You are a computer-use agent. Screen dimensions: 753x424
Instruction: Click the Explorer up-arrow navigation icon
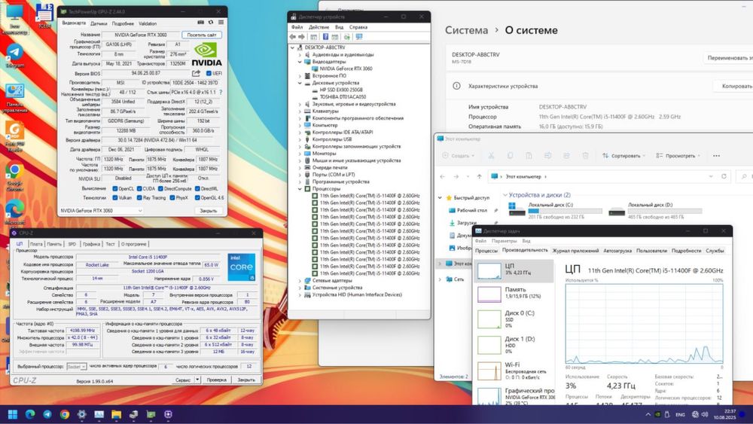[x=479, y=177]
